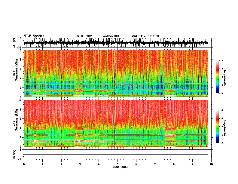Click inside the ch.2 spectrogram plot
This screenshot has width=238, height=184.
pyautogui.click(x=116, y=123)
